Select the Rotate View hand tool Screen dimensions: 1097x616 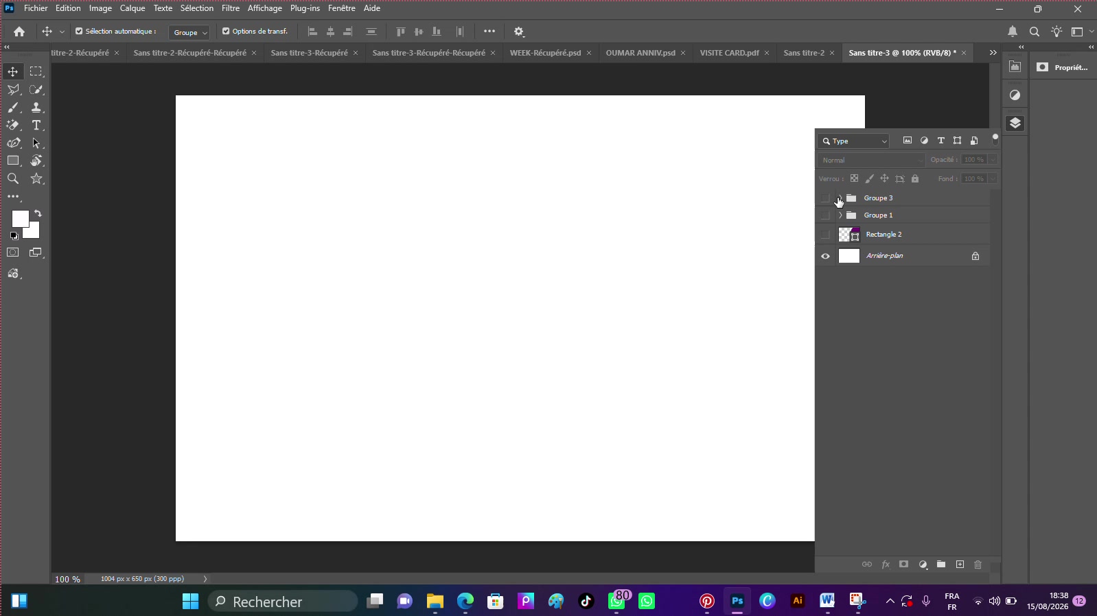(x=36, y=161)
